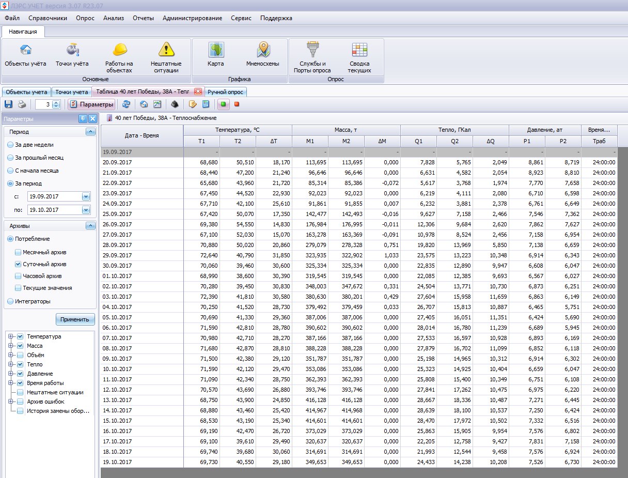The height and width of the screenshot is (478, 628).
Task: Open Сводка текущих summary
Action: pyautogui.click(x=359, y=51)
